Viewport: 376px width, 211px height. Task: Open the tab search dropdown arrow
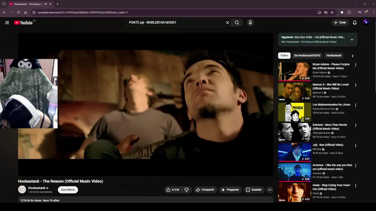coord(4,4)
